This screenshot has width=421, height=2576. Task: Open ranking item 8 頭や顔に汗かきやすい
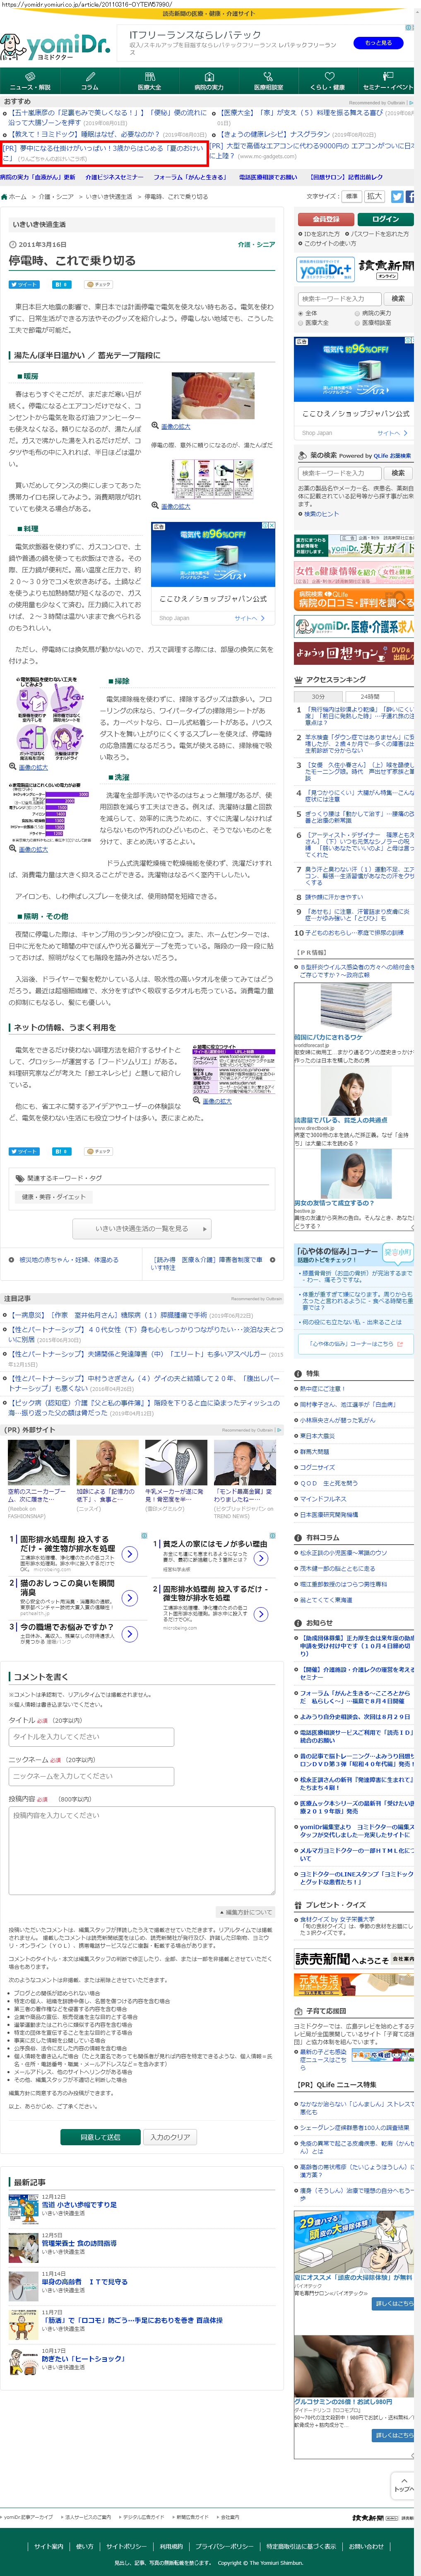coord(335,897)
